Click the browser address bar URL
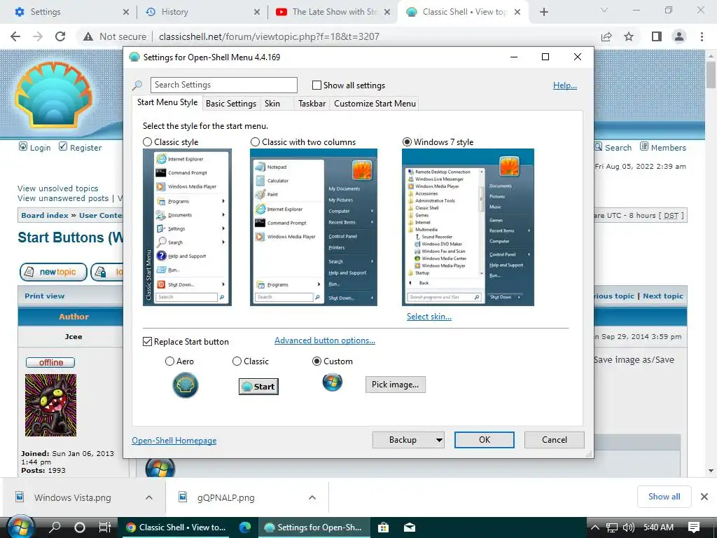The image size is (717, 538). (x=269, y=36)
